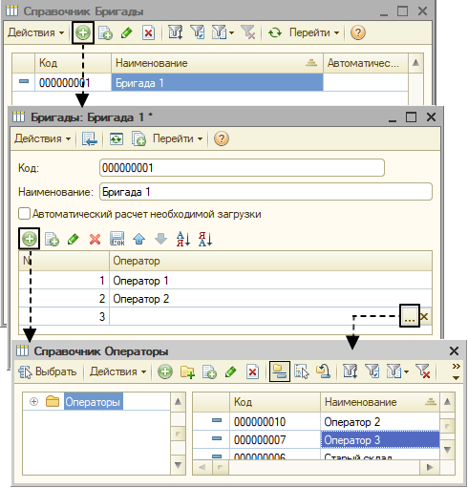Delete mark icon in Справочник Бригады toolbar
Viewport: 468px width, 488px height.
[x=148, y=32]
